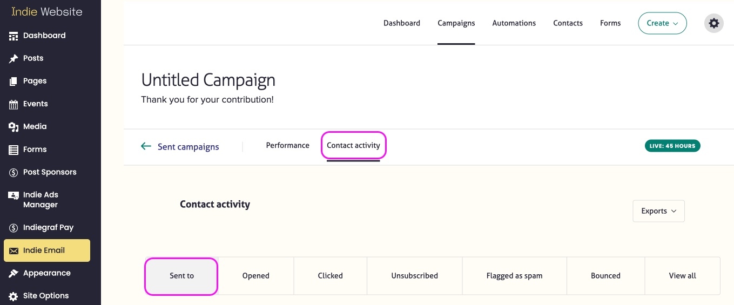Expand the Exports dropdown
The image size is (734, 305).
tap(658, 211)
